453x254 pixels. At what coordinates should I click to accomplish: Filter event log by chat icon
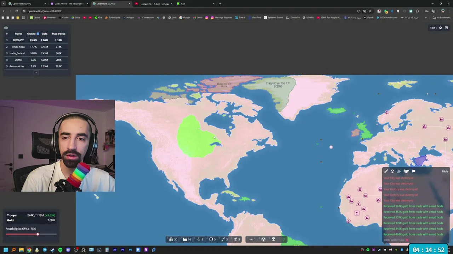[x=414, y=171]
